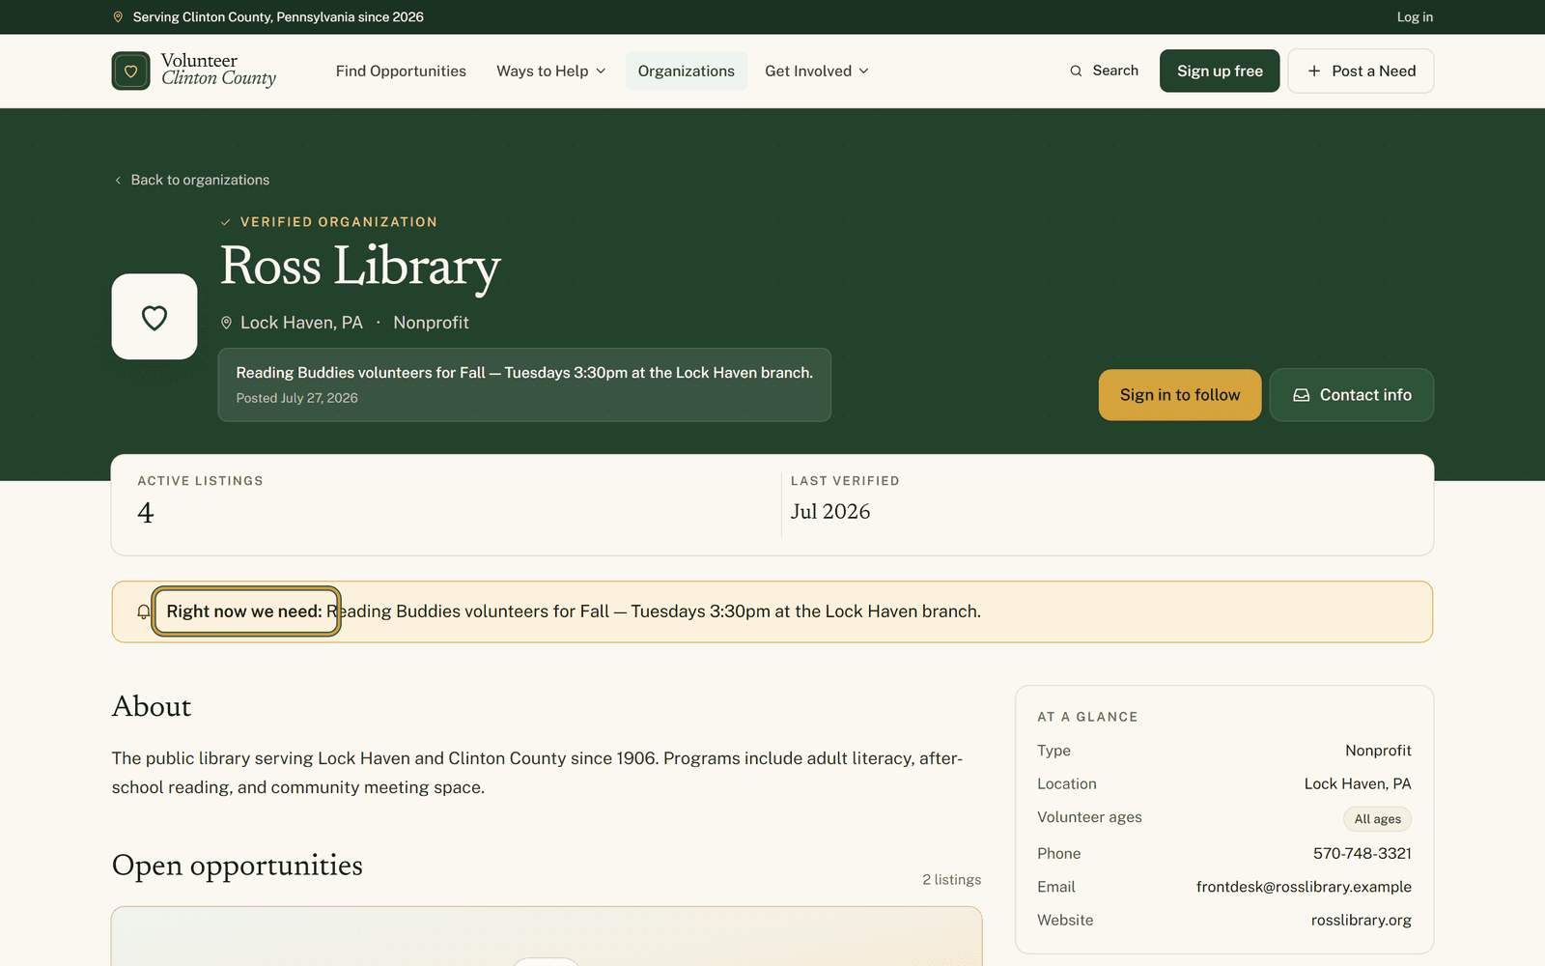
Task: Click the About heading
Action: point(152,707)
